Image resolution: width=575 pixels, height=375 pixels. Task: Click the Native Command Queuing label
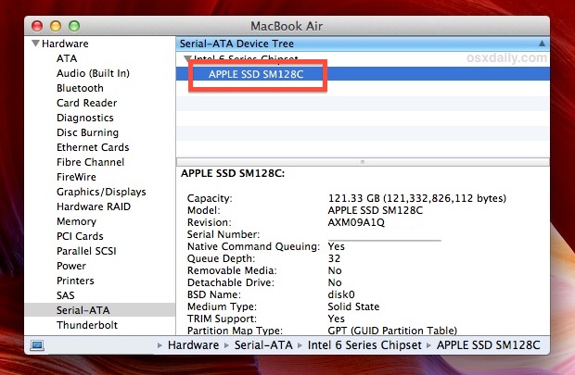(253, 246)
